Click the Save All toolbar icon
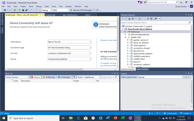The image size is (194, 121). click(x=26, y=10)
